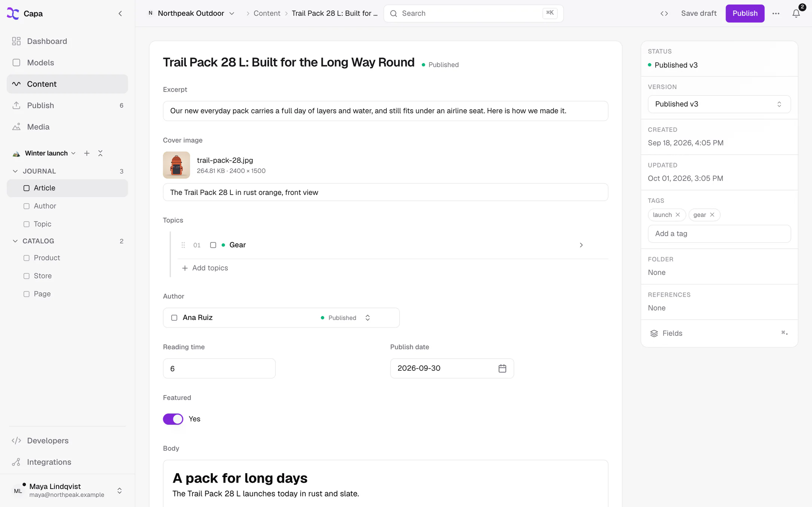The image size is (812, 507).
Task: Open Publish queue in sidebar
Action: click(67, 106)
